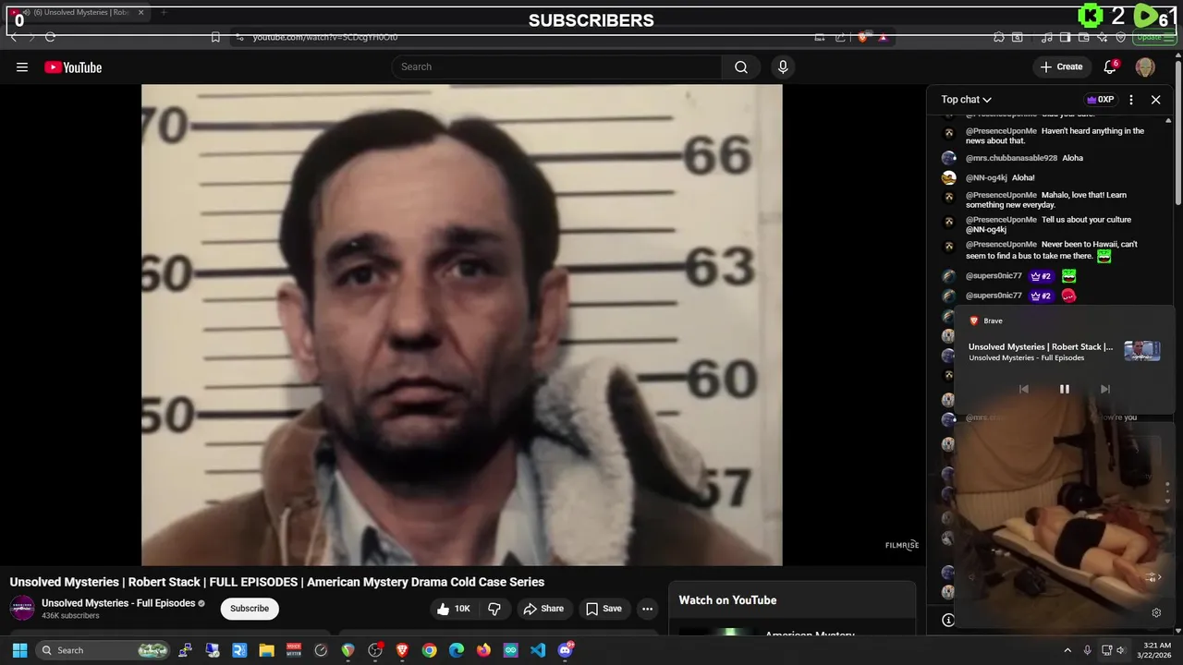Click "Watch on YouTube" heading
Viewport: 1183px width, 665px height.
(727, 600)
